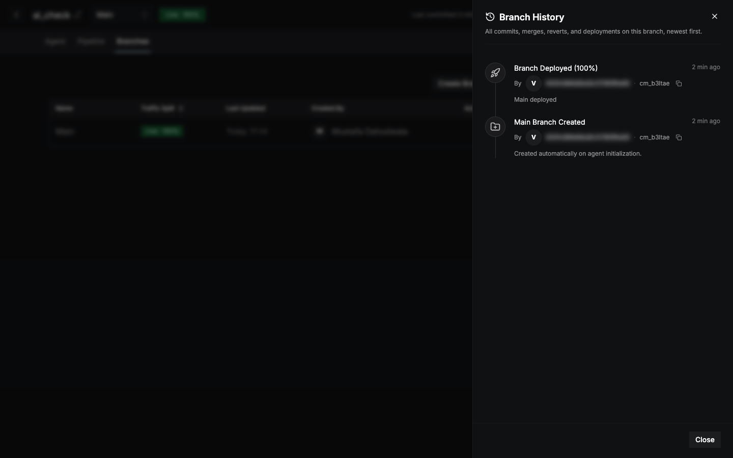Click the V avatar in the Main Branch Created entry
Screen dimensions: 733x458
tap(533, 137)
